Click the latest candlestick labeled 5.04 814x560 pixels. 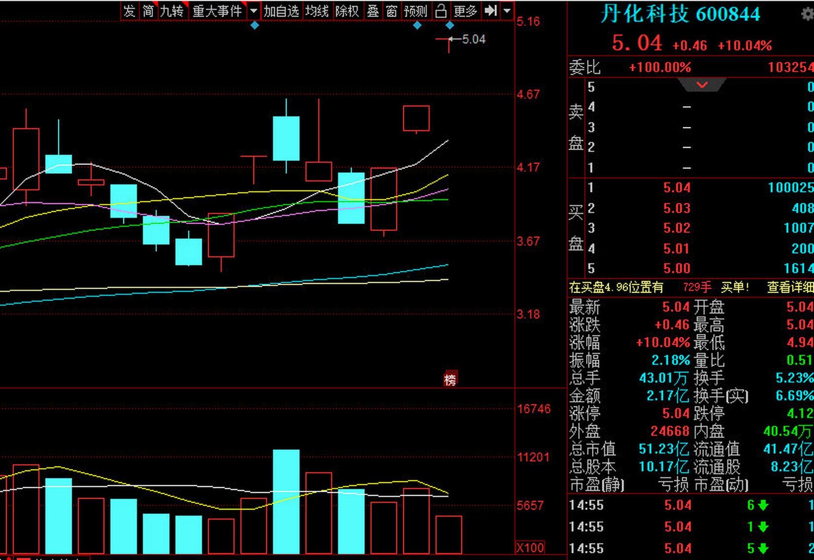[449, 45]
